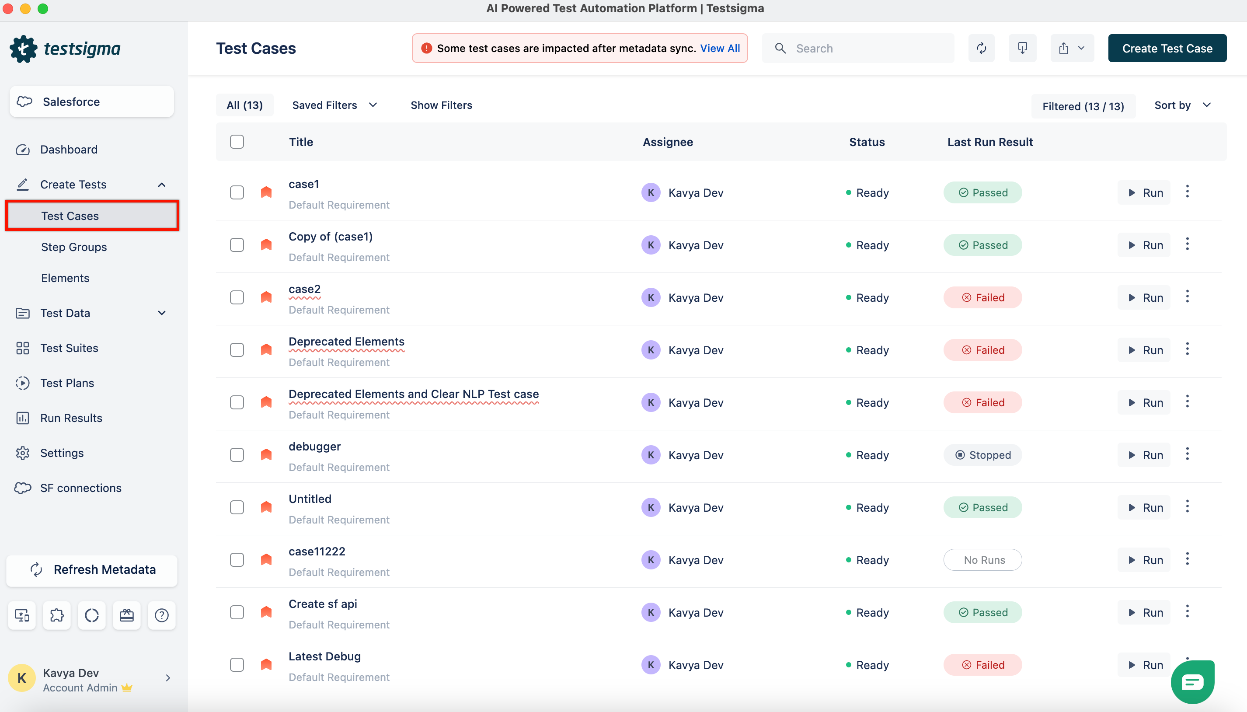
Task: Open more options for case11222 row
Action: click(x=1187, y=559)
